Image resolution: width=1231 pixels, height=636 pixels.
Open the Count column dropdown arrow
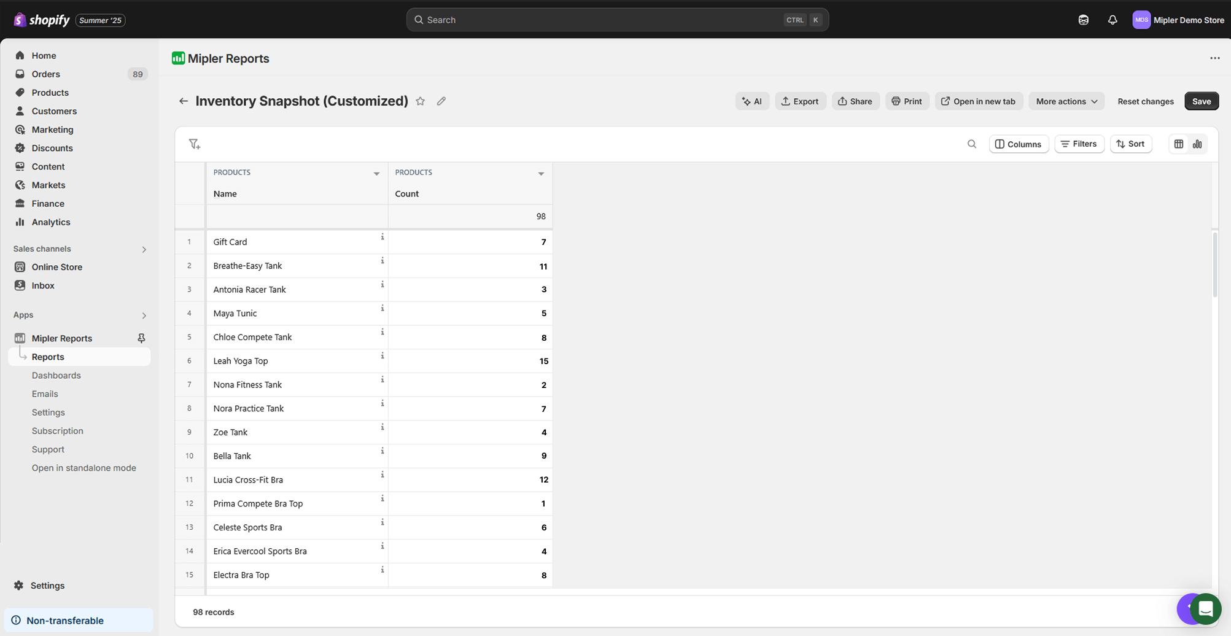point(541,174)
